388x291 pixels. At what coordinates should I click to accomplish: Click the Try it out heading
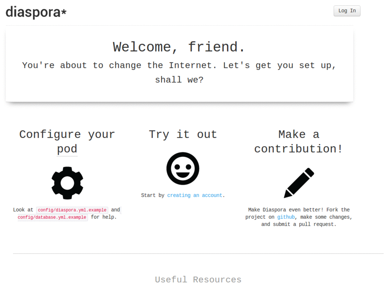(x=183, y=135)
